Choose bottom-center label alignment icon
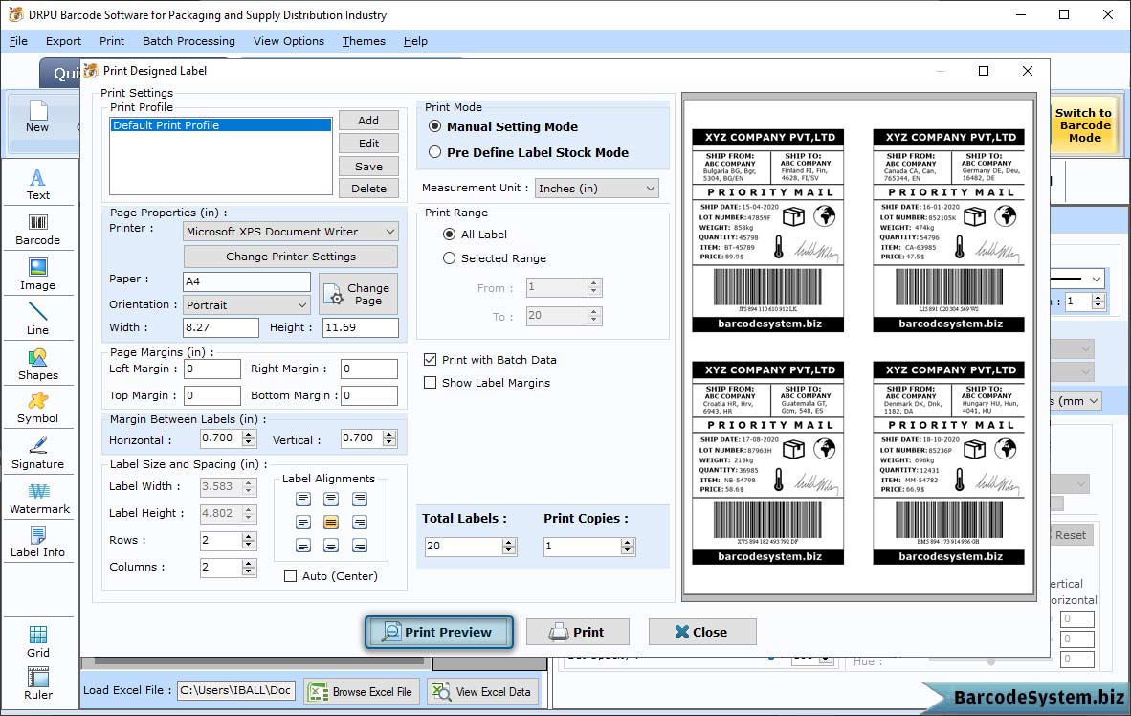 (x=331, y=546)
